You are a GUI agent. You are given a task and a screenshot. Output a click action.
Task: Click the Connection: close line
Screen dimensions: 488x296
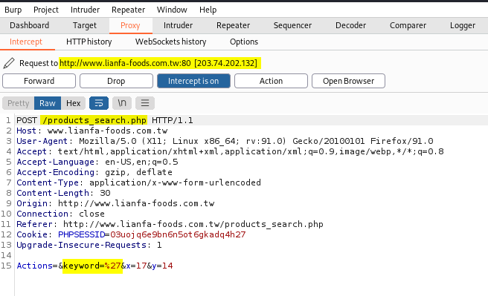coord(61,214)
